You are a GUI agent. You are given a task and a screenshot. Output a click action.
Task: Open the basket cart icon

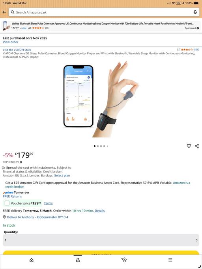tap(124, 260)
